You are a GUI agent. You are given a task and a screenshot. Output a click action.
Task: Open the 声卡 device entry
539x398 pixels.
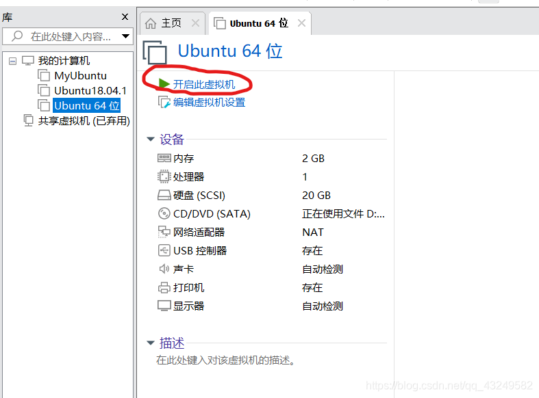click(184, 269)
